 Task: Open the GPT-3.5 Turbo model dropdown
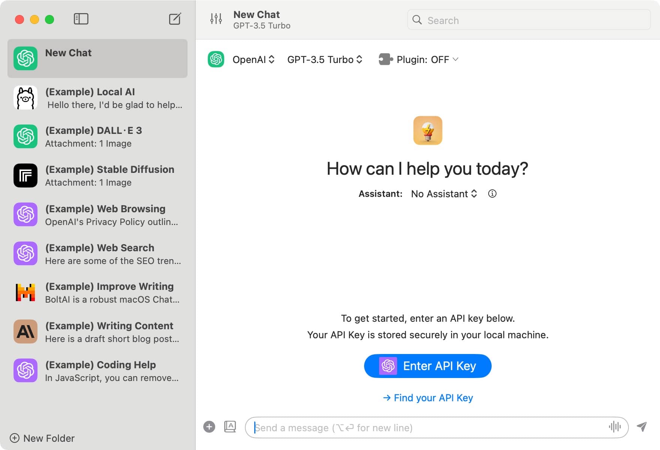[325, 59]
